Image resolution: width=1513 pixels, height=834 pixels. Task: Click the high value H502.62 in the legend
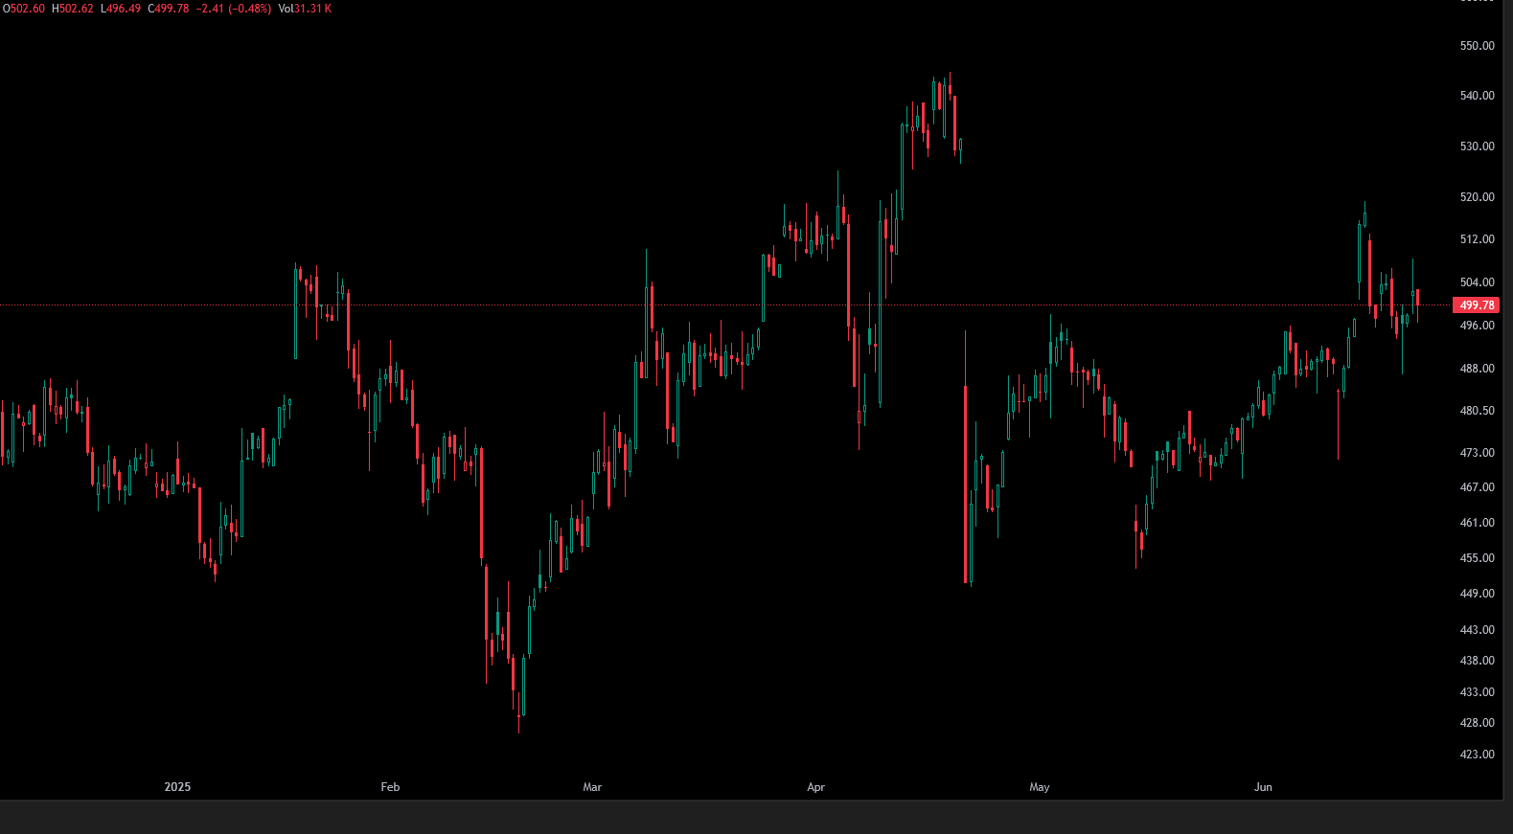pos(73,9)
